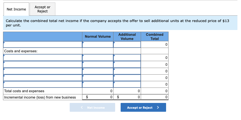Click the Additional Volume column header
The height and width of the screenshot is (120, 241).
coord(127,37)
